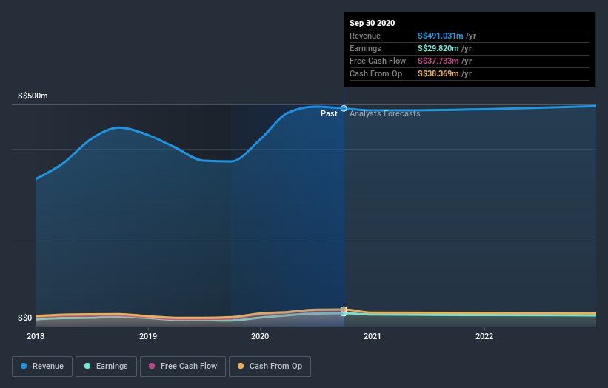Click the 'Earnings' row label in tooltip
608x388 pixels.
coord(365,48)
